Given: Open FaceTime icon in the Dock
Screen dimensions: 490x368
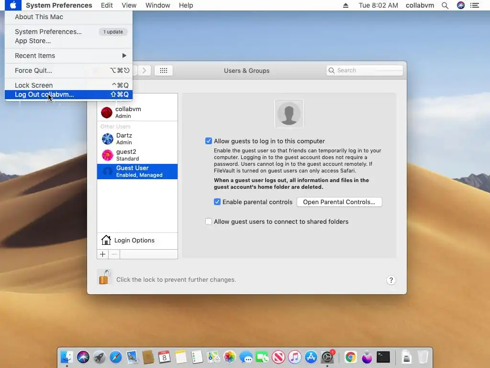Looking at the screenshot, I should click(x=262, y=357).
